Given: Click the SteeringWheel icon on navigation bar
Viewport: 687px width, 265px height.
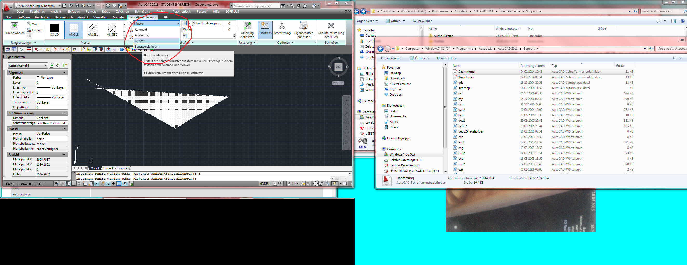Looking at the screenshot, I should [346, 103].
